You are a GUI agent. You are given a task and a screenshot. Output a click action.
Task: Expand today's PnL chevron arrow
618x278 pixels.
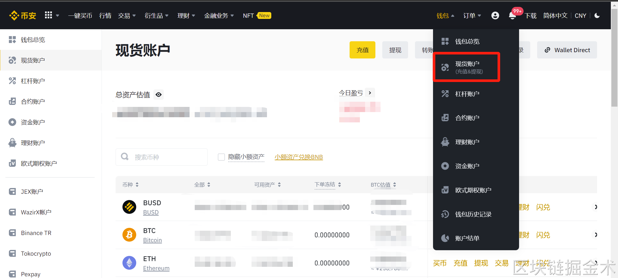370,93
